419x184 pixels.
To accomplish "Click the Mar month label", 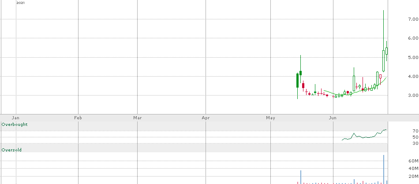I will [137, 118].
